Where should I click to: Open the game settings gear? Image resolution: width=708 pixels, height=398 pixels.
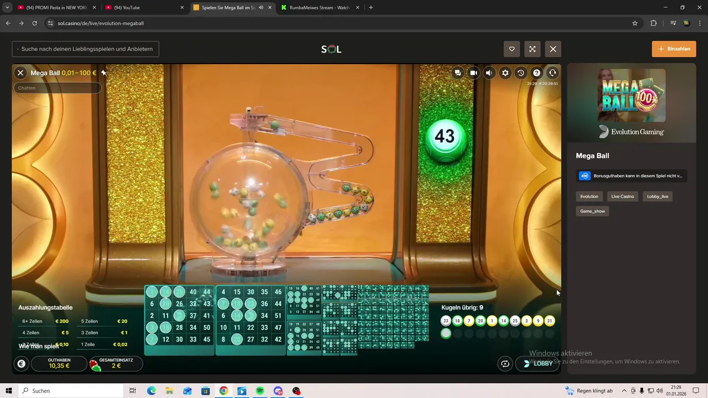(505, 72)
